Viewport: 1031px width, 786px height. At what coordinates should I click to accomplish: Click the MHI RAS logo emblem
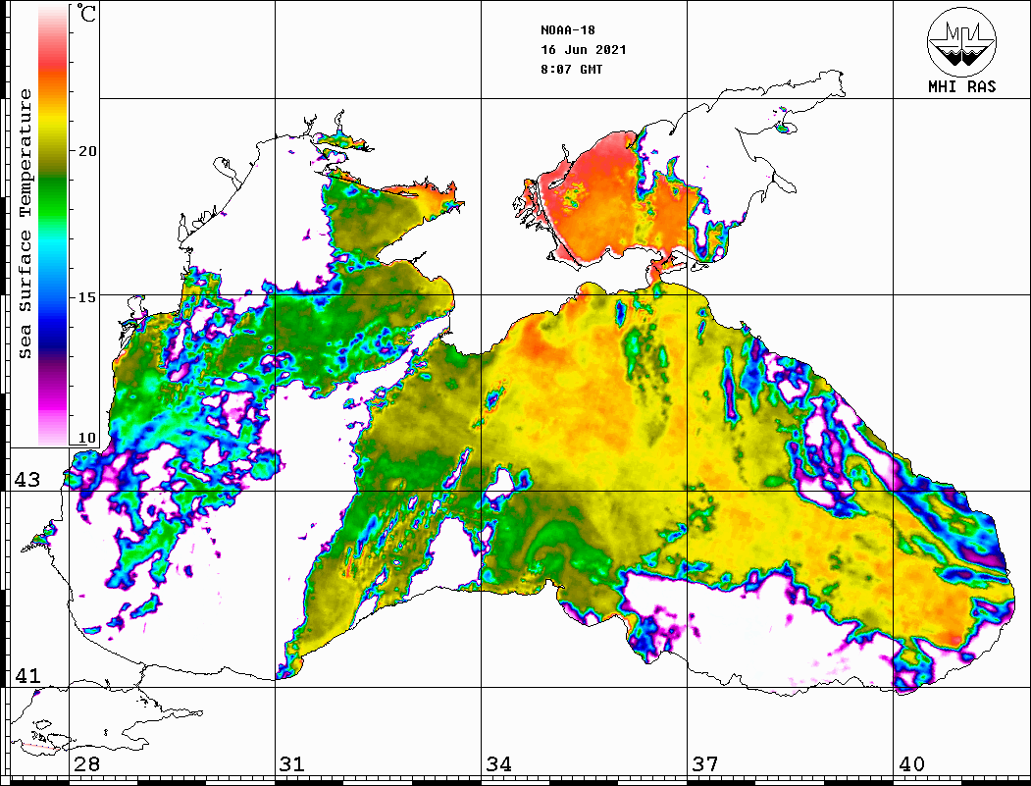point(961,41)
